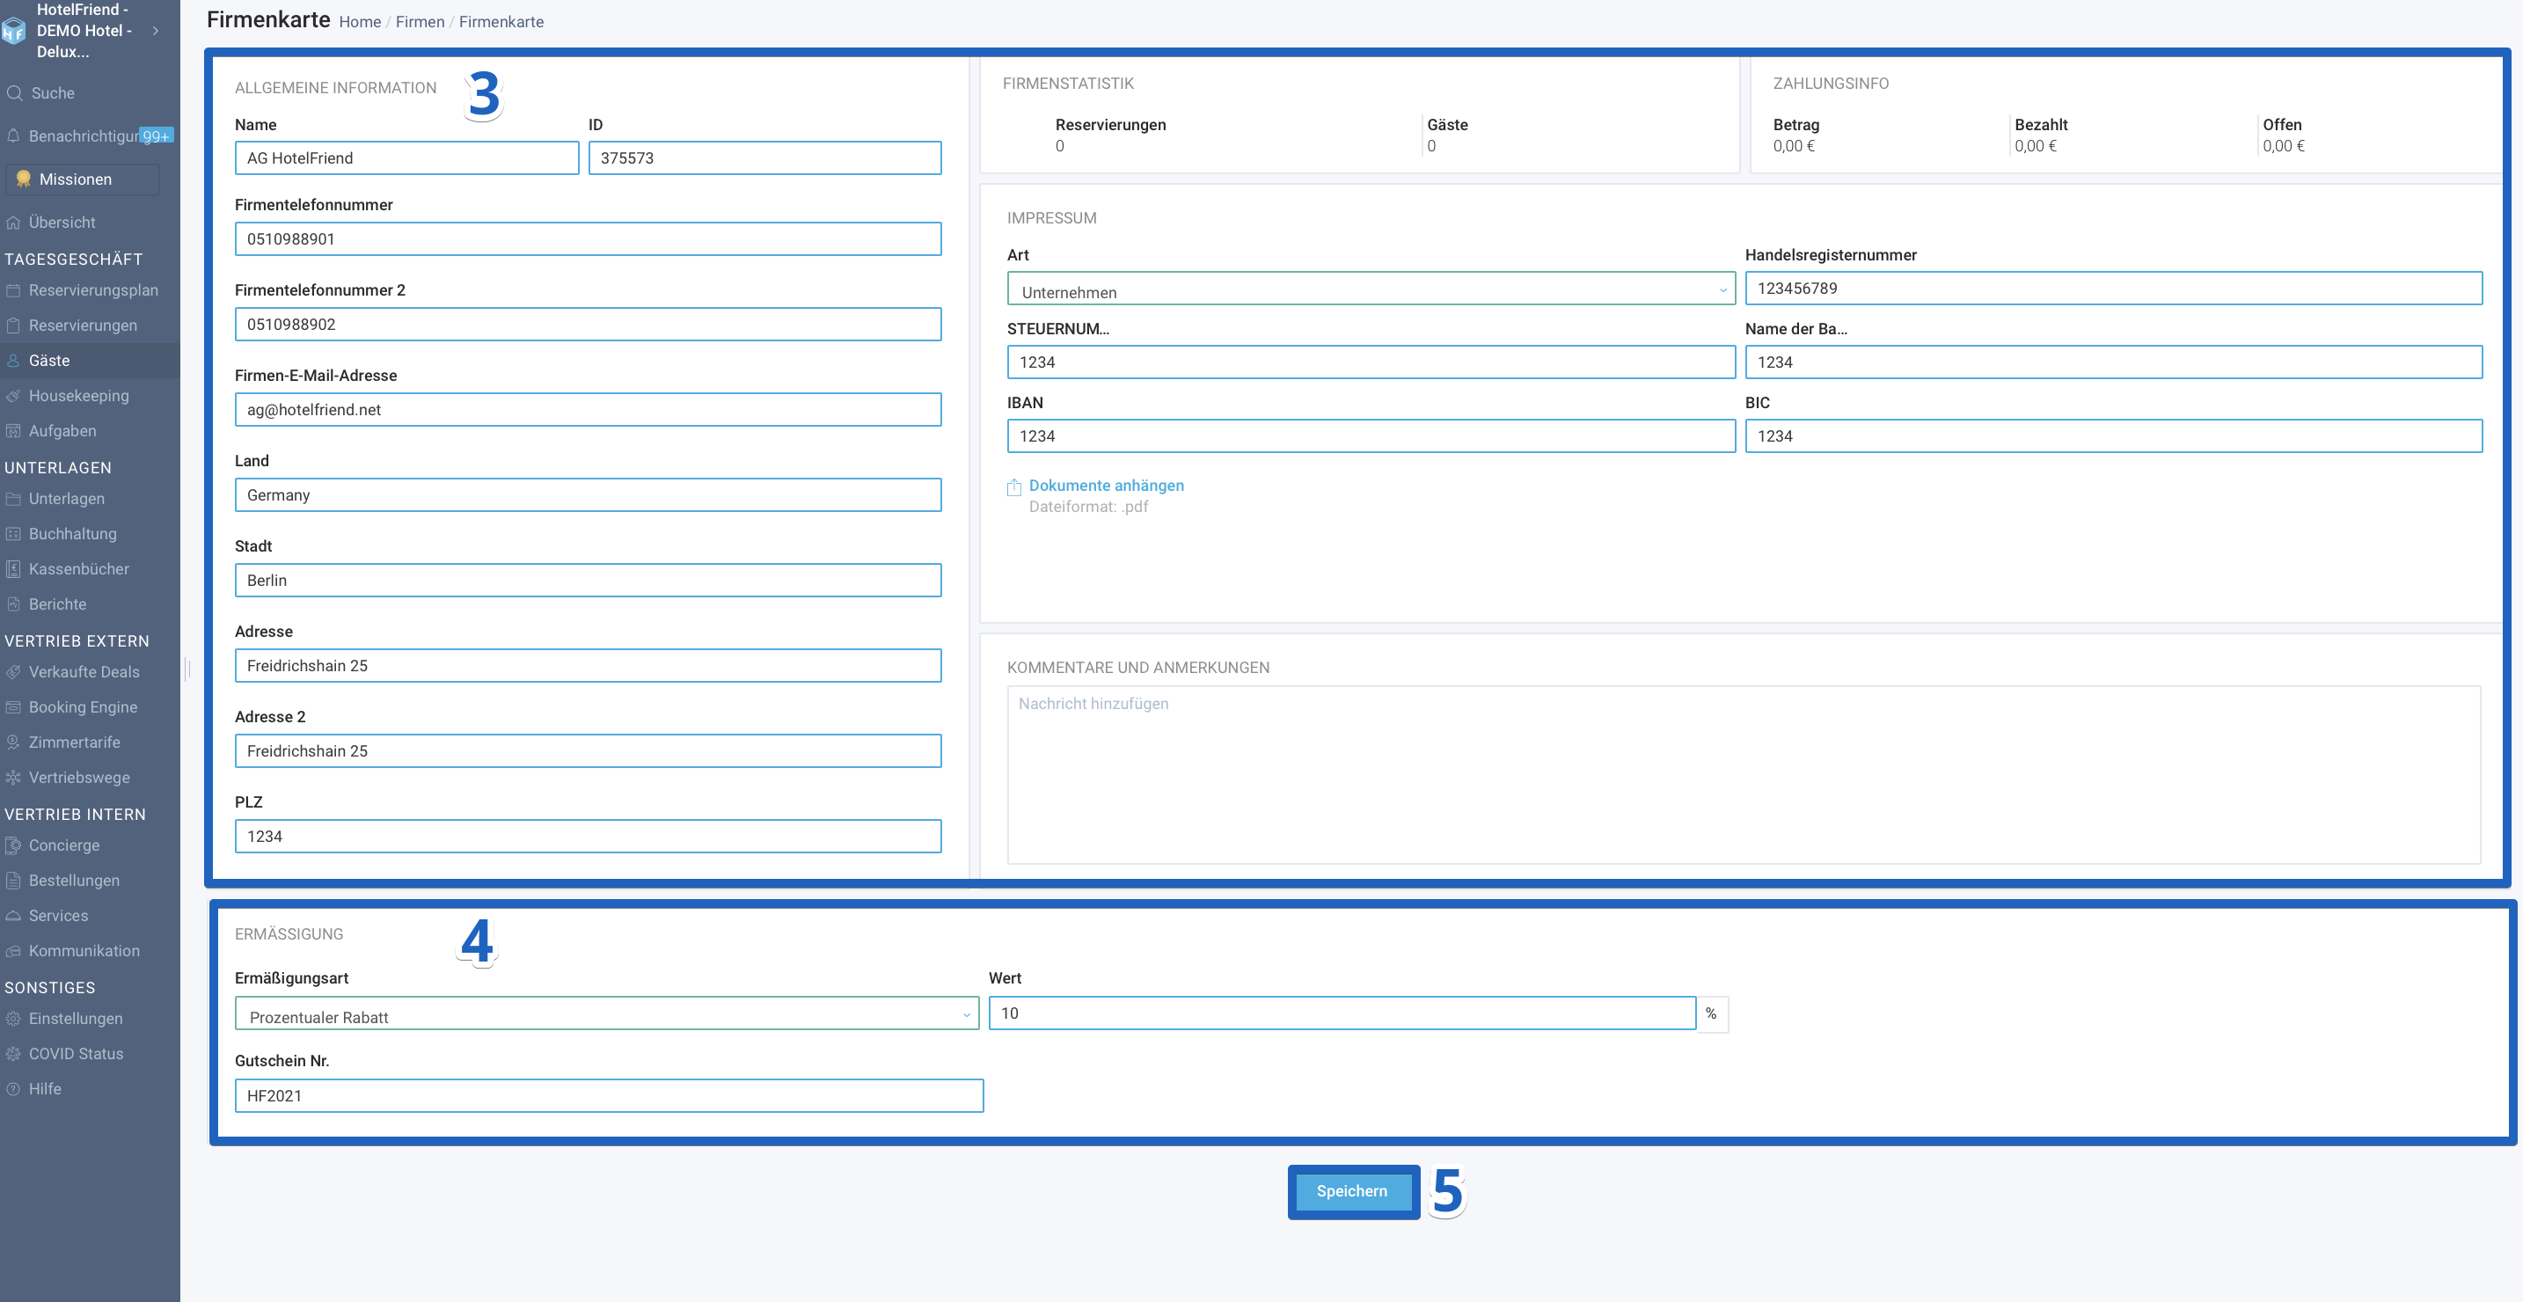Click the Unterlagen folder icon
The height and width of the screenshot is (1302, 2523).
[14, 499]
